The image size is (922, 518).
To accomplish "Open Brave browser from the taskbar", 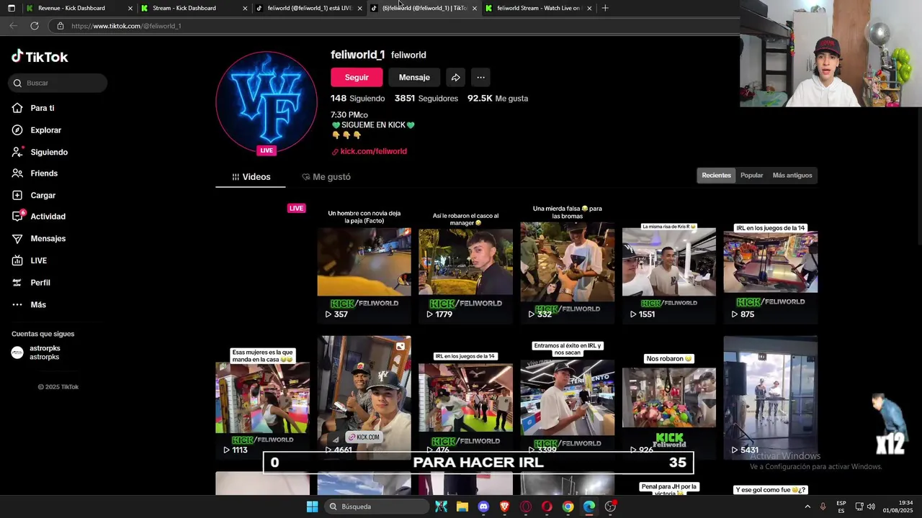I will click(x=504, y=506).
